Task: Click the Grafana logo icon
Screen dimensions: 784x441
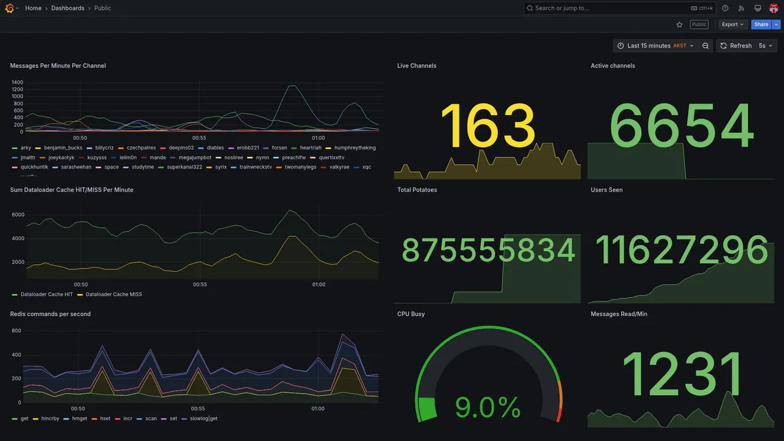Action: 9,8
